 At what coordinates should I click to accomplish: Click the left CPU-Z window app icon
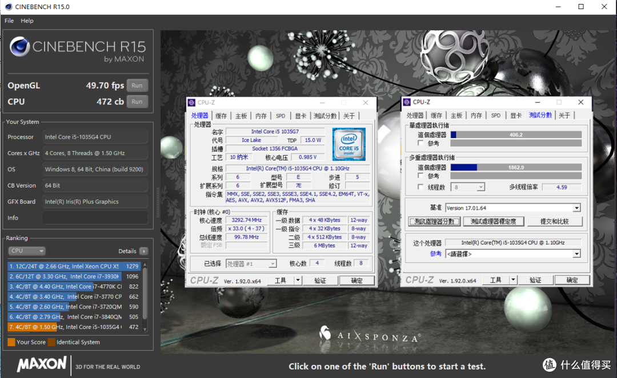[x=191, y=103]
